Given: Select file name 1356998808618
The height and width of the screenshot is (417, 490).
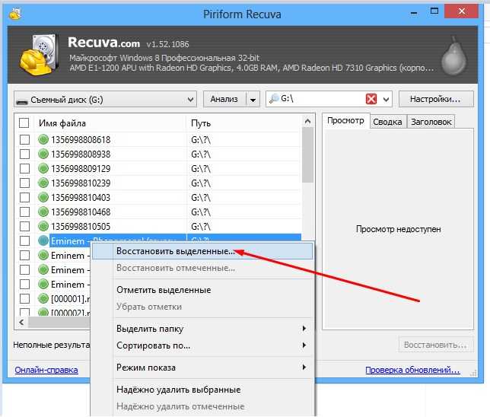Looking at the screenshot, I should click(81, 140).
